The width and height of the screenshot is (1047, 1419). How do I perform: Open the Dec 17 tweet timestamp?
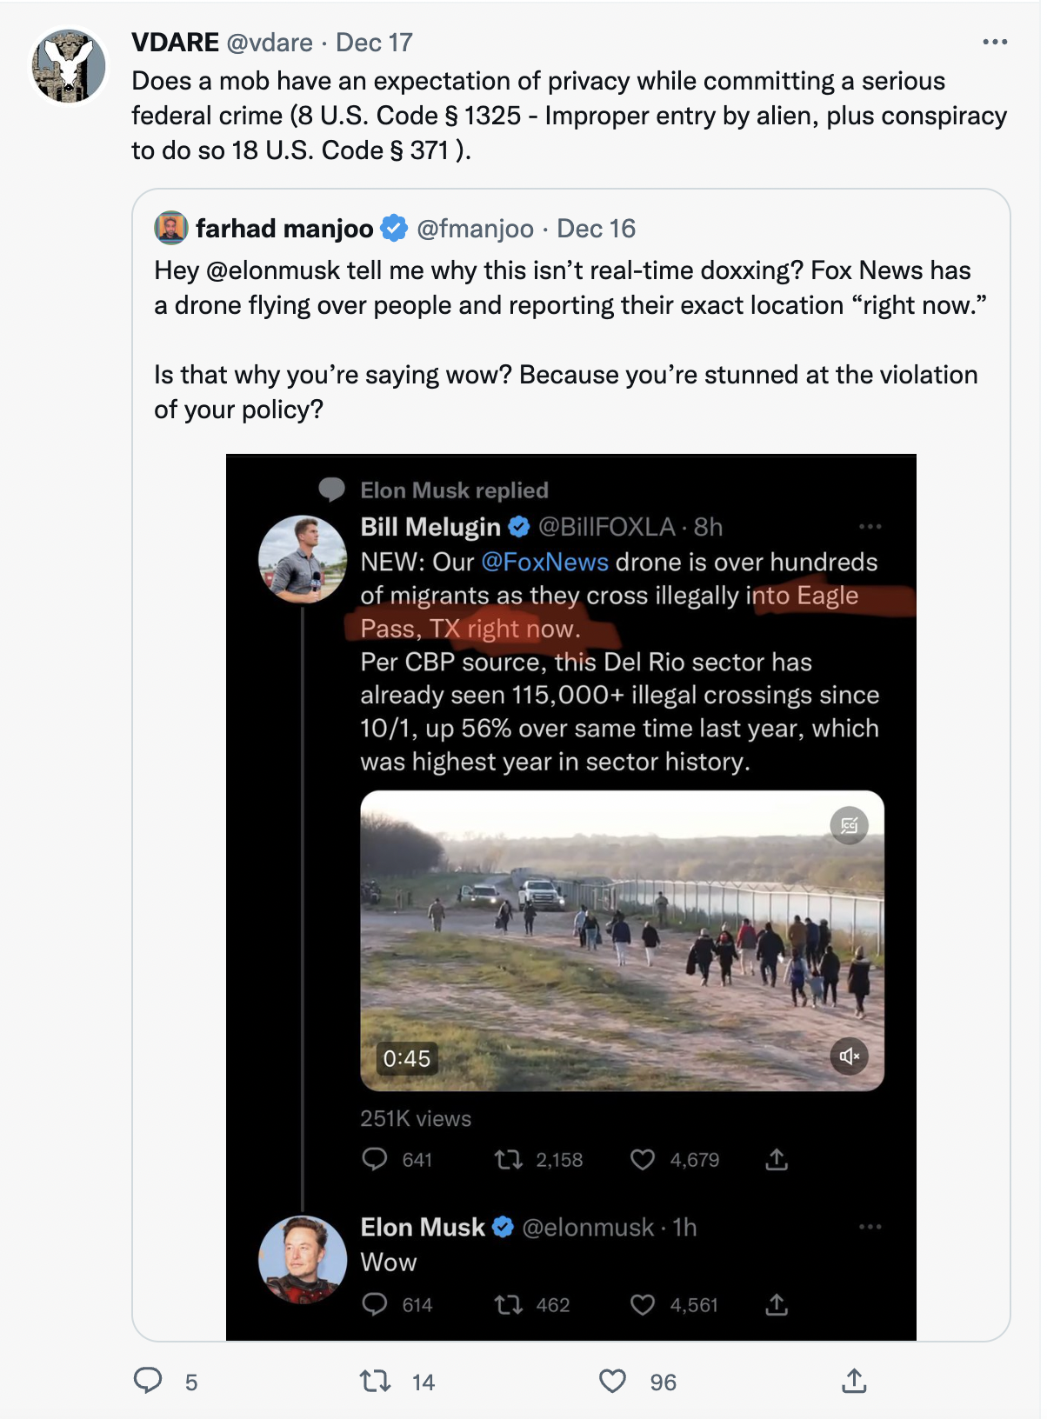(374, 43)
